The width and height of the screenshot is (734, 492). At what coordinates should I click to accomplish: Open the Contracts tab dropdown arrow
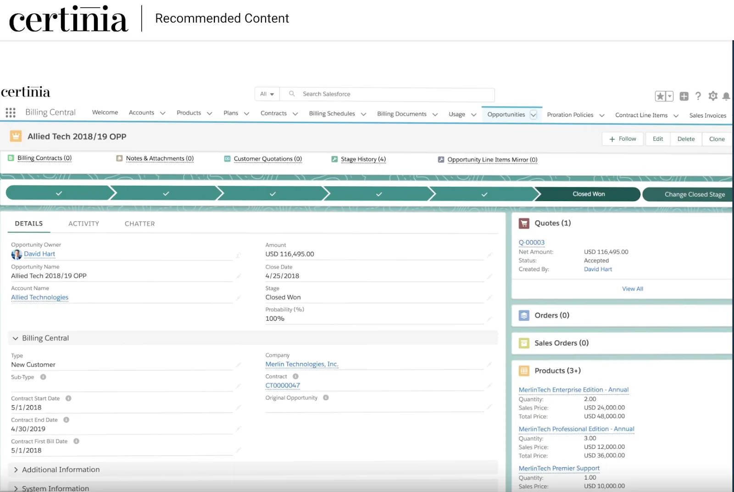pos(295,114)
